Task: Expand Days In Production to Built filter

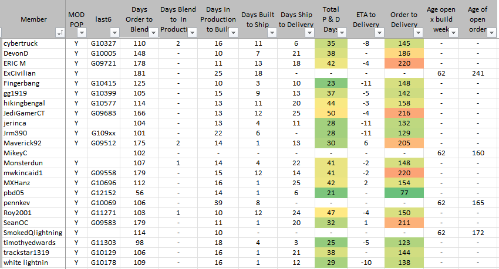Action: click(233, 33)
